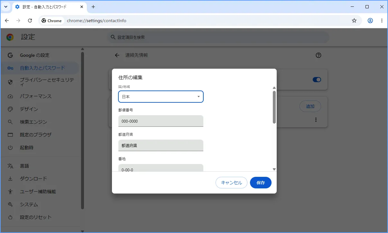Click the 都道府県 input field
Viewport: 388px width, 233px height.
(161, 145)
